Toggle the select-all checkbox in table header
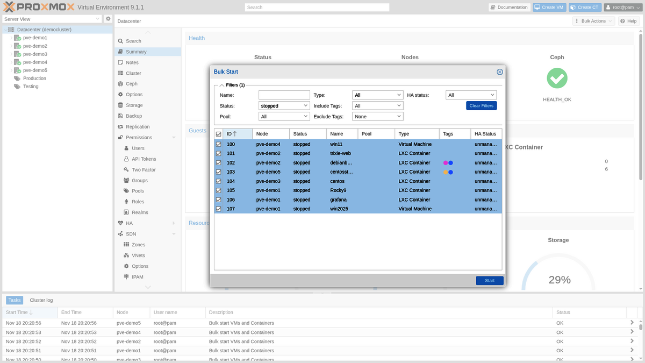This screenshot has height=363, width=645. [x=218, y=134]
